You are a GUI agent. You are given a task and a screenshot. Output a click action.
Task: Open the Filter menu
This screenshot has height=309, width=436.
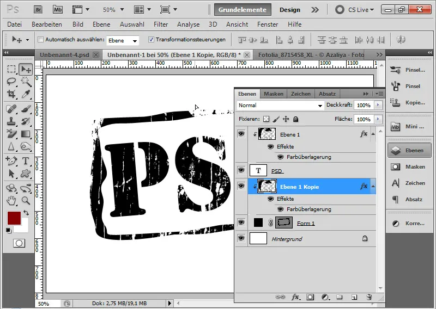pyautogui.click(x=161, y=24)
